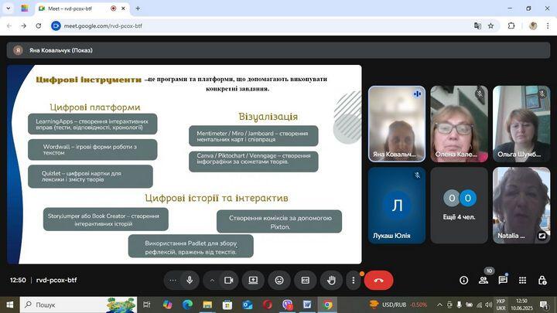The width and height of the screenshot is (557, 313).
Task: Open the emoji reactions button
Action: 279,281
